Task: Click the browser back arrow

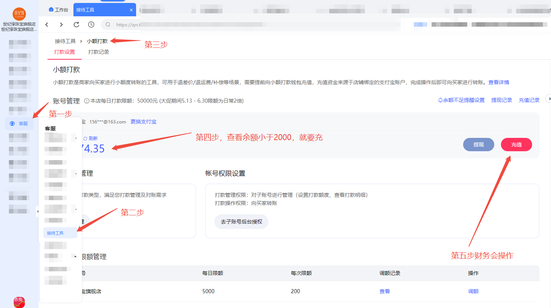Action: coord(47,24)
